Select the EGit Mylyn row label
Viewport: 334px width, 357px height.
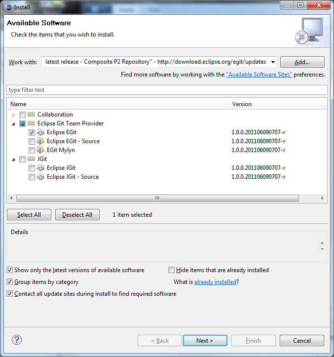[x=61, y=150]
